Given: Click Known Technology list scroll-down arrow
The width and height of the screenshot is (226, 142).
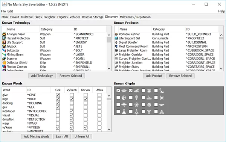Looking at the screenshot, I should point(109,68).
